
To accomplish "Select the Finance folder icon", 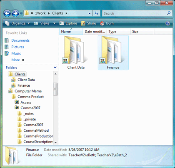I will coord(112,50).
